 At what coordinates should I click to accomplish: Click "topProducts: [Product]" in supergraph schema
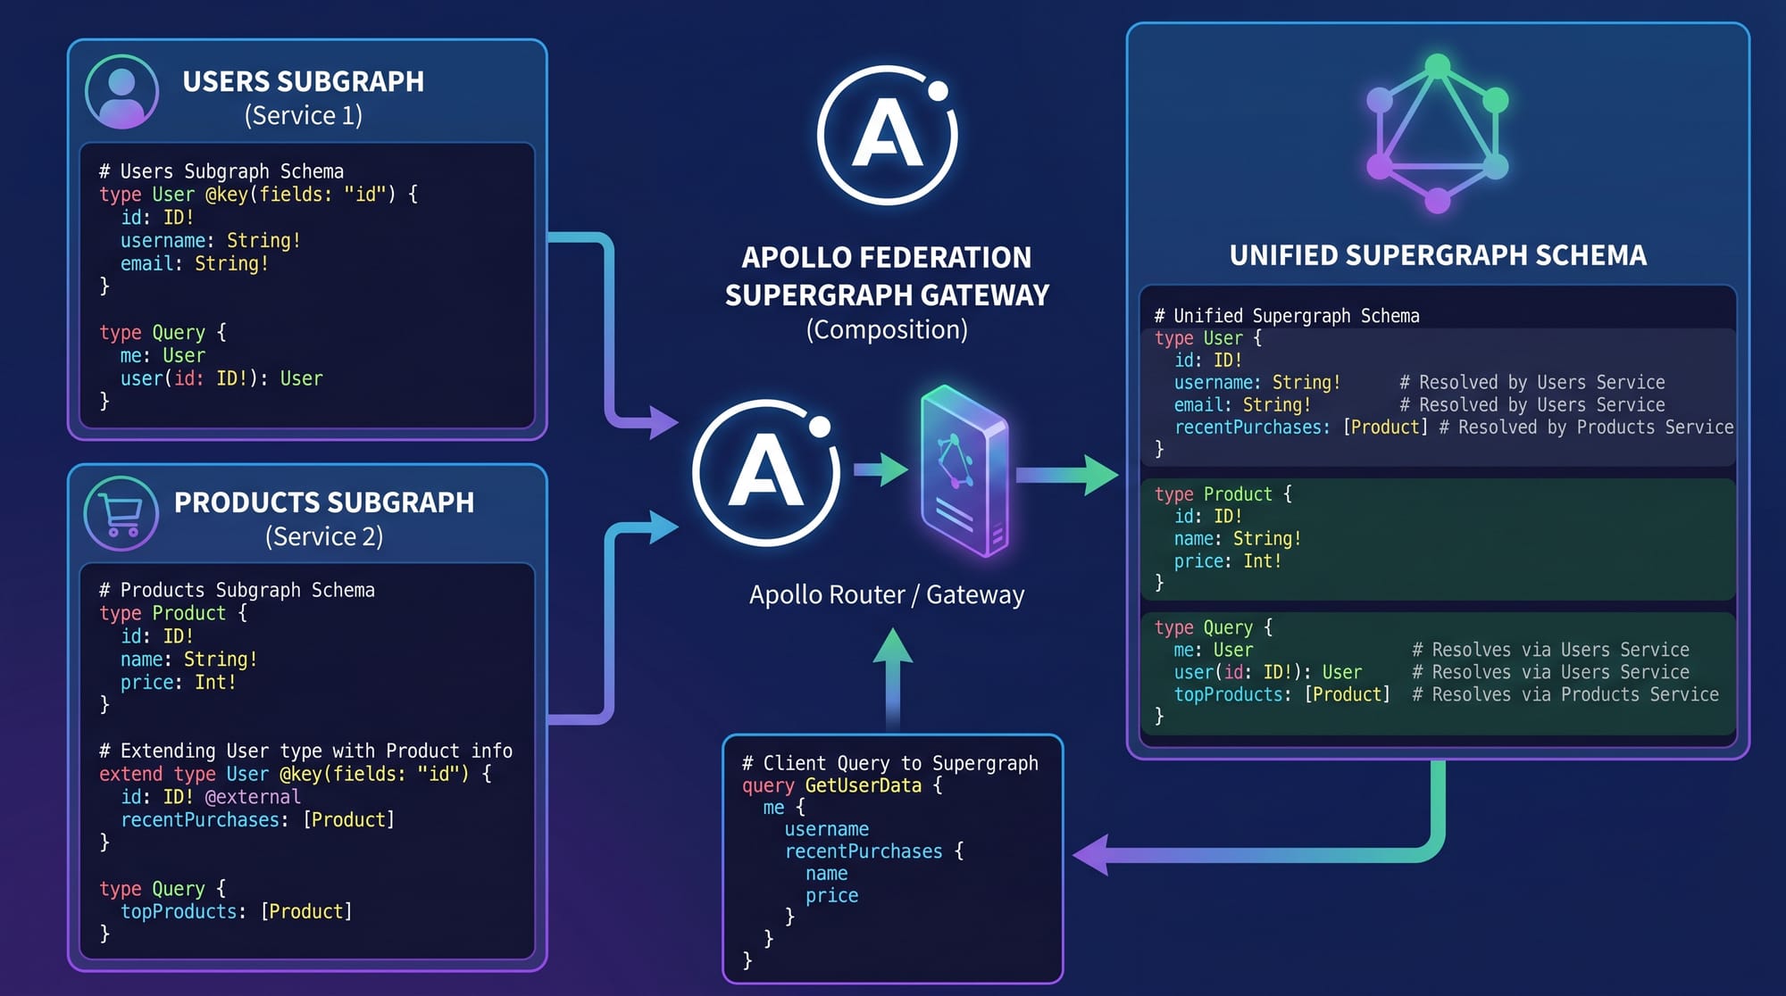tap(1282, 694)
